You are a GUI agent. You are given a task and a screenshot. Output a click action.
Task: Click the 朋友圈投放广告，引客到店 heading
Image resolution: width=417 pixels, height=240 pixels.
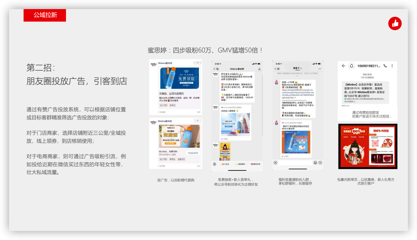77,81
